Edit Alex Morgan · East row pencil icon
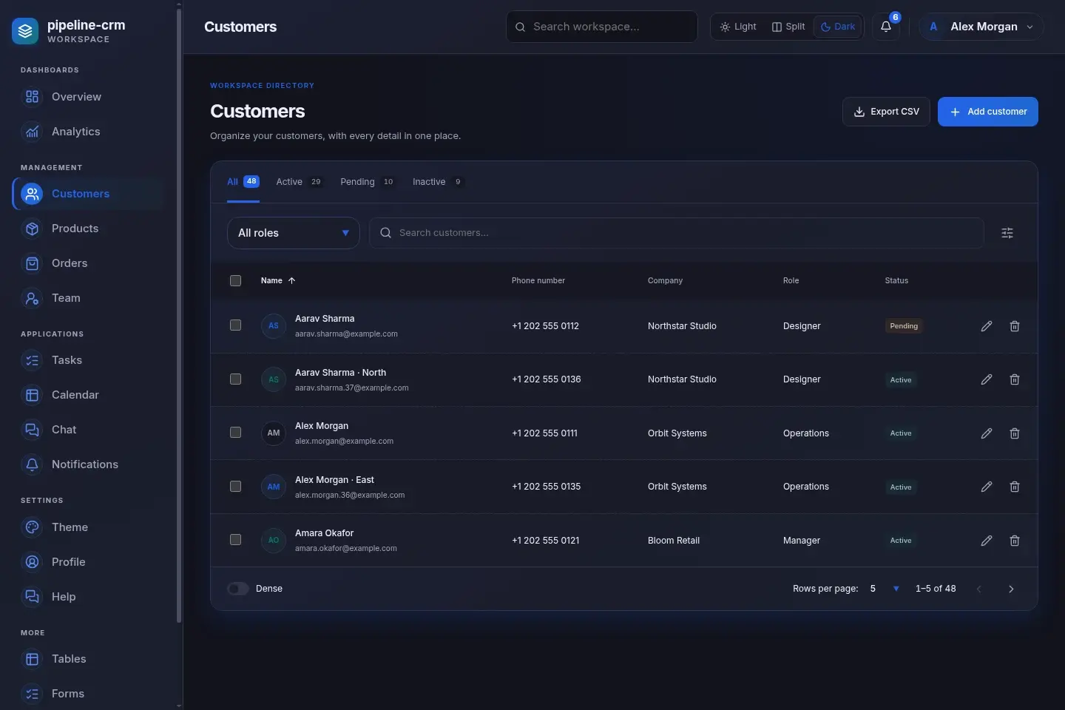 (987, 487)
